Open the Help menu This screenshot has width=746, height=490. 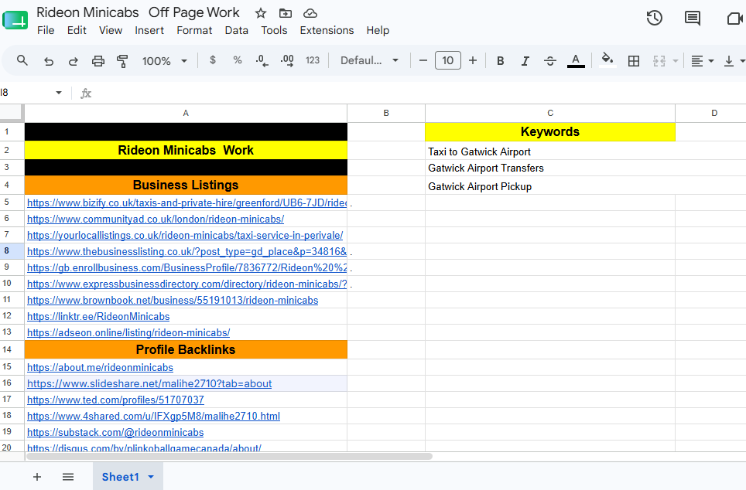378,30
